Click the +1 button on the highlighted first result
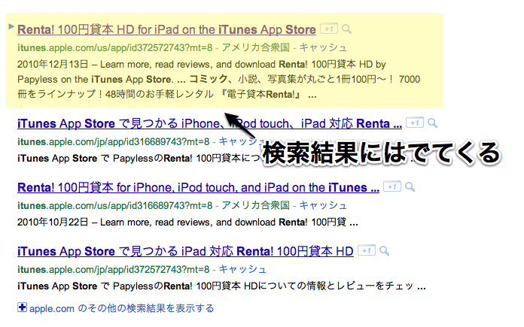524x327 pixels. point(328,29)
